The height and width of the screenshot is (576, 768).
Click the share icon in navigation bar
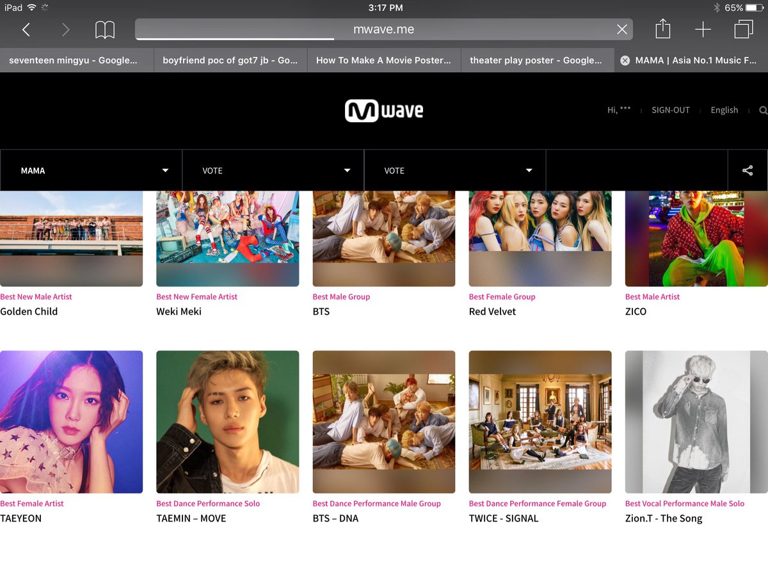pyautogui.click(x=748, y=170)
